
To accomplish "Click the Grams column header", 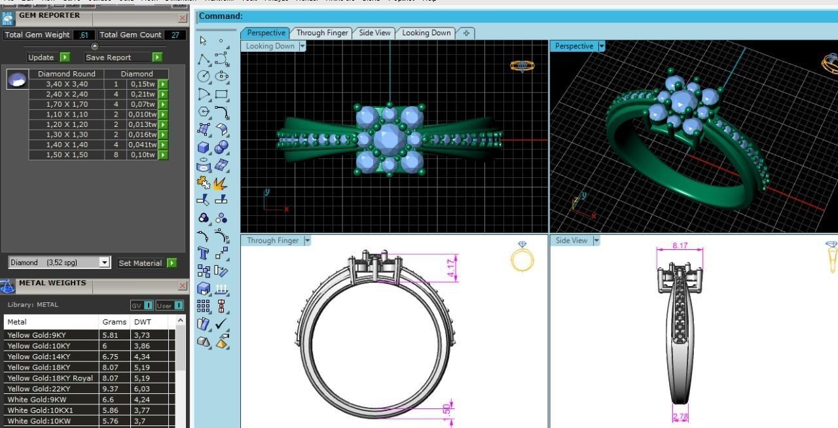I will [x=115, y=322].
